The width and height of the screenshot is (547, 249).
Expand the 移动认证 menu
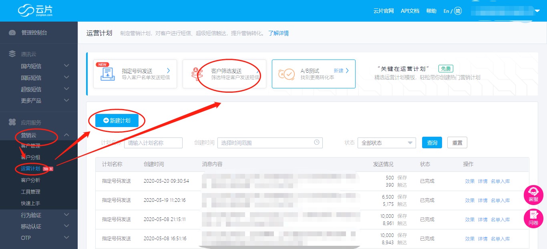pos(66,226)
